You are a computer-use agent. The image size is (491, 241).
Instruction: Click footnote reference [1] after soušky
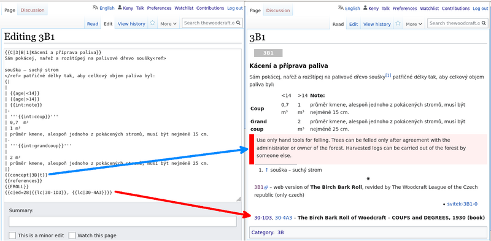point(389,75)
